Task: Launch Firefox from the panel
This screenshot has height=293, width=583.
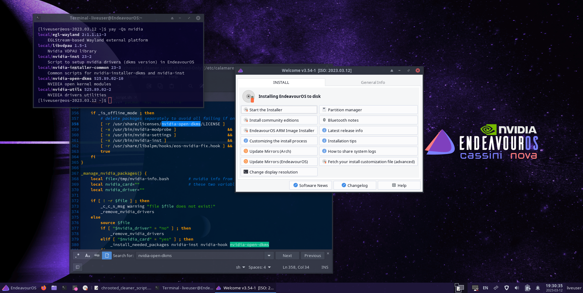Action: (x=44, y=288)
